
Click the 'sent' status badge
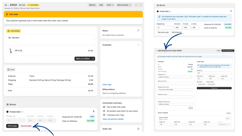point(92,117)
